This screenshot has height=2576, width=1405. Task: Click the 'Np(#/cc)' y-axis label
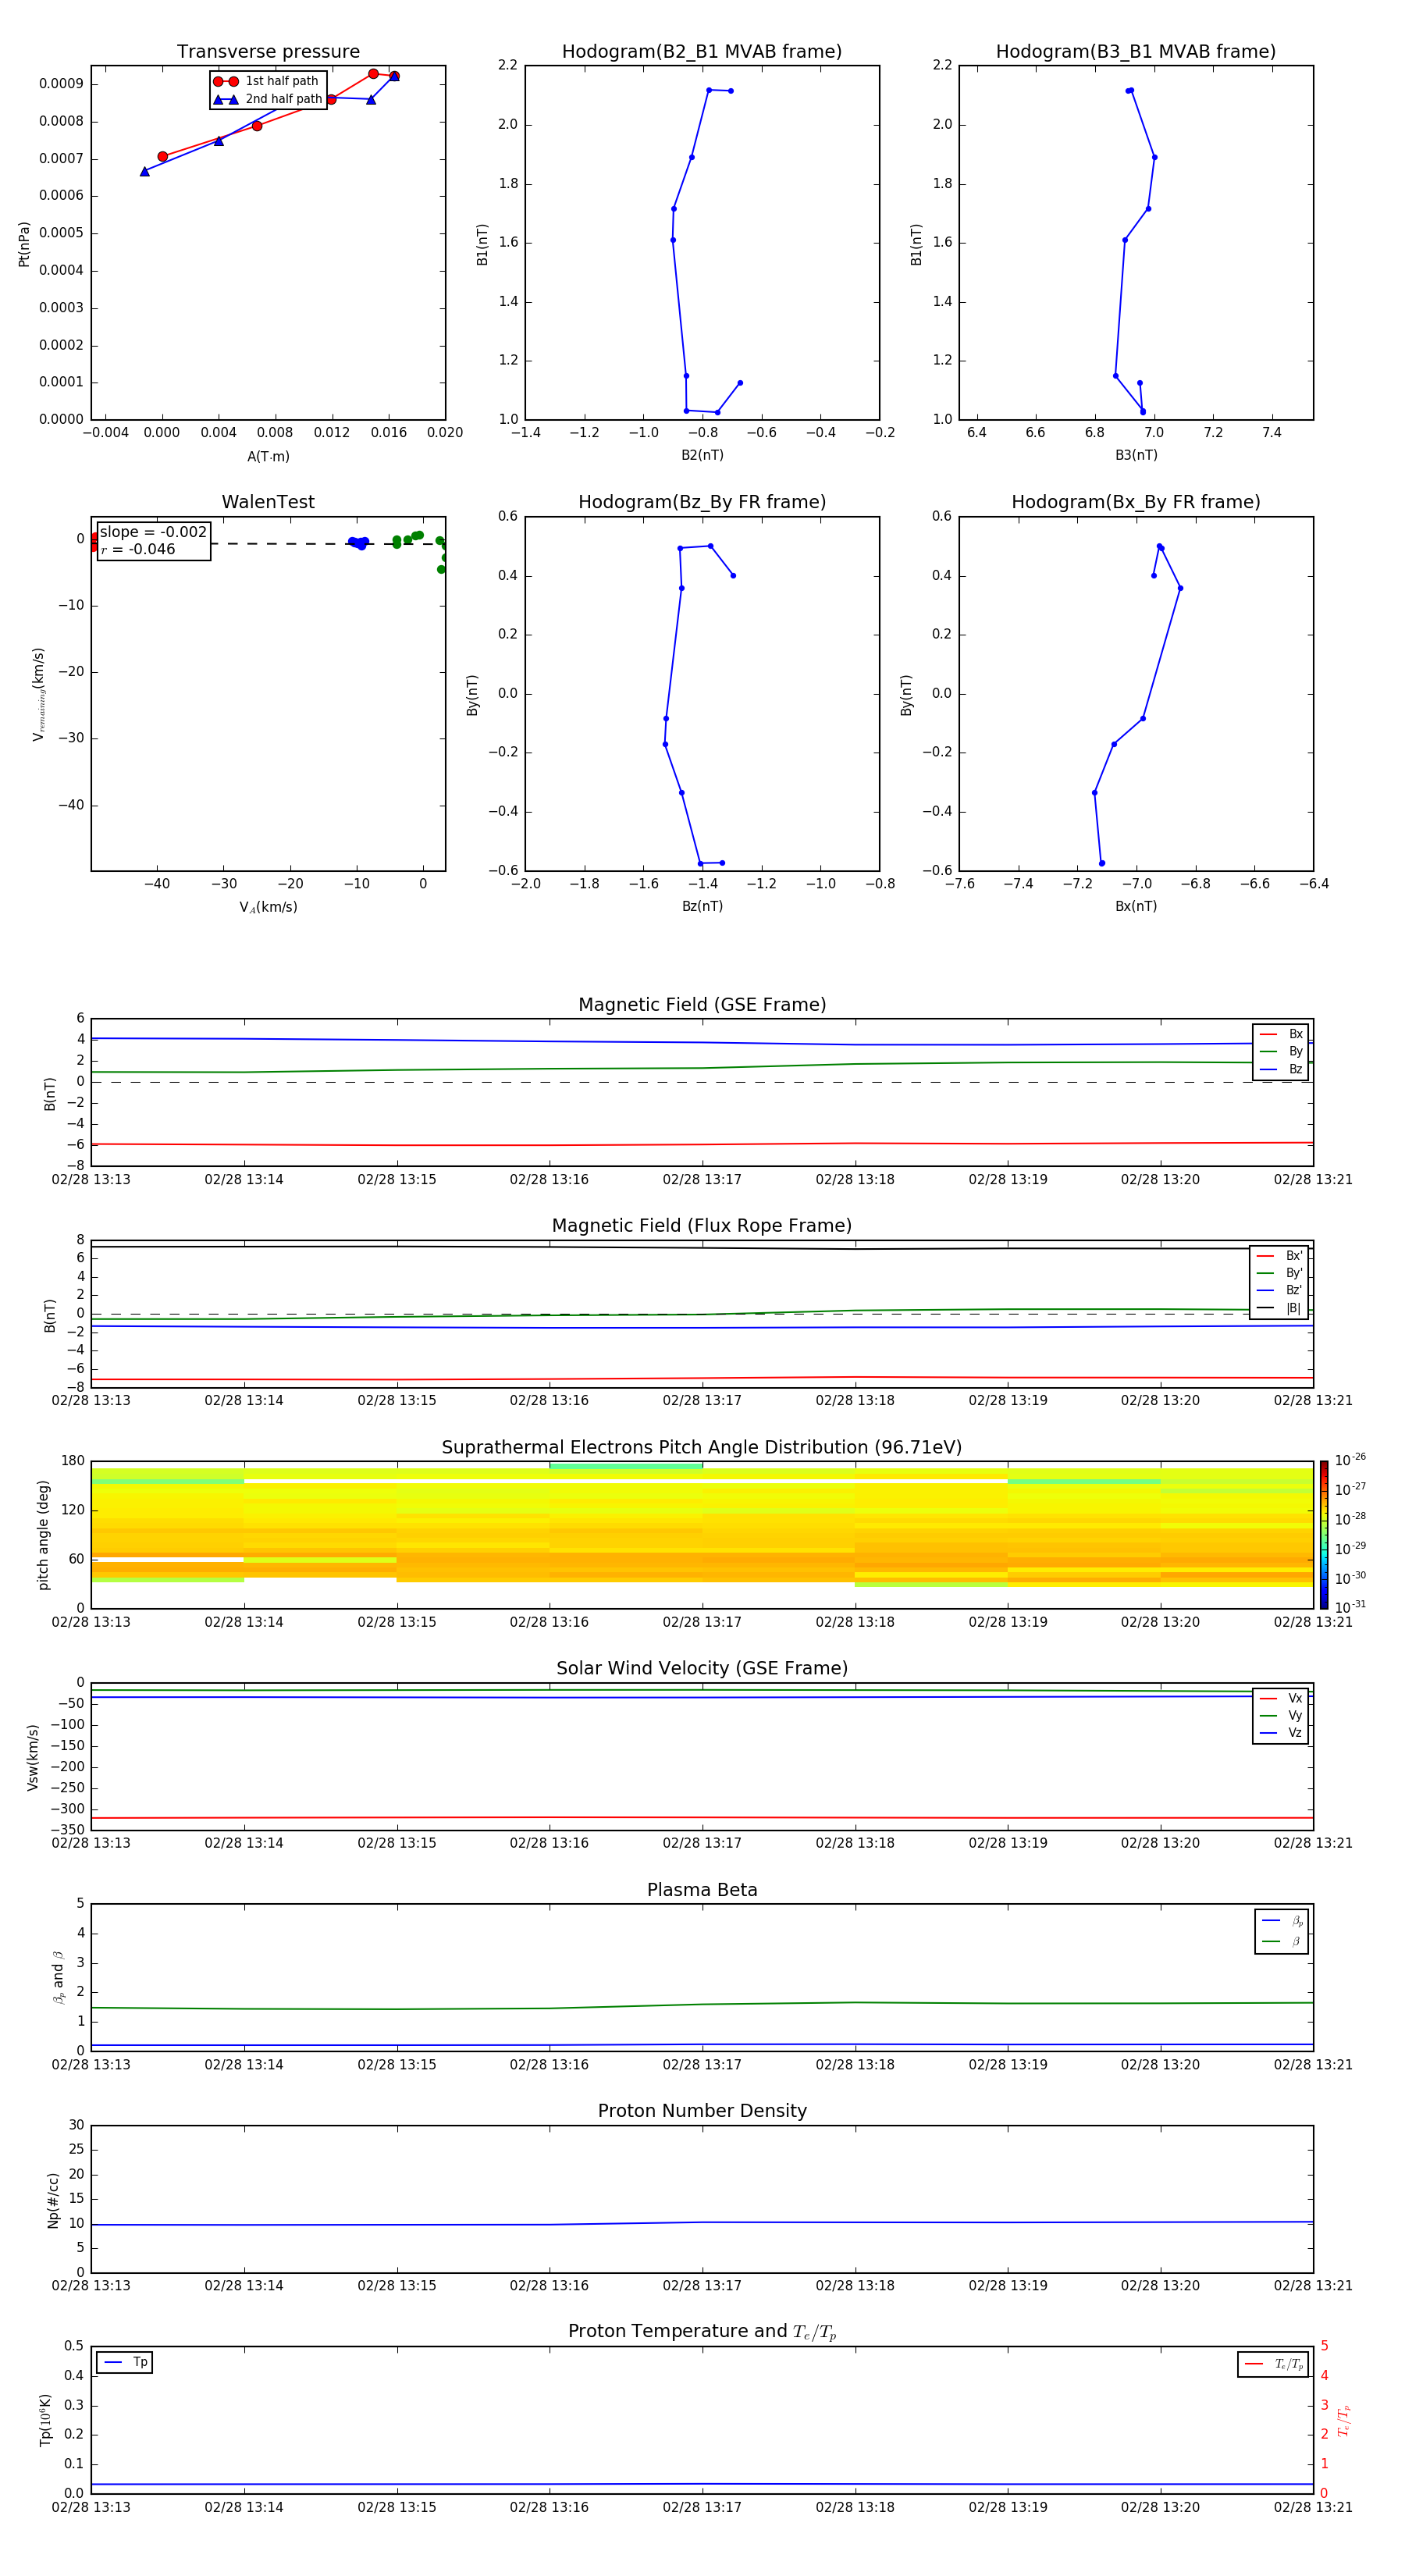point(53,2200)
